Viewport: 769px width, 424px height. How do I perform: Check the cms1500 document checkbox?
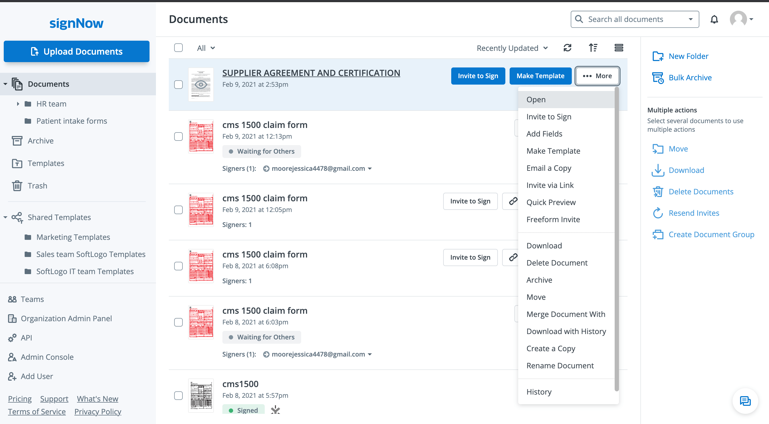[x=178, y=395]
